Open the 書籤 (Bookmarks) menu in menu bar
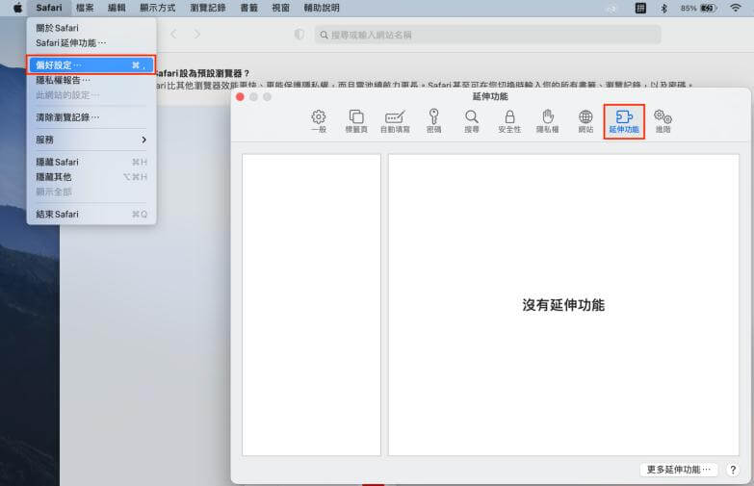 pyautogui.click(x=248, y=8)
